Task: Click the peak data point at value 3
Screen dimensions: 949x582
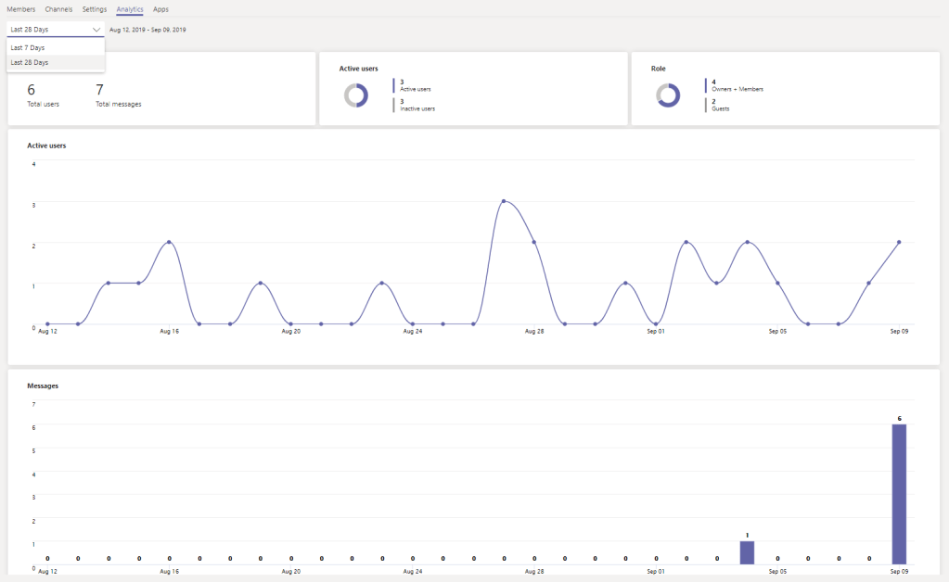Action: pos(504,201)
